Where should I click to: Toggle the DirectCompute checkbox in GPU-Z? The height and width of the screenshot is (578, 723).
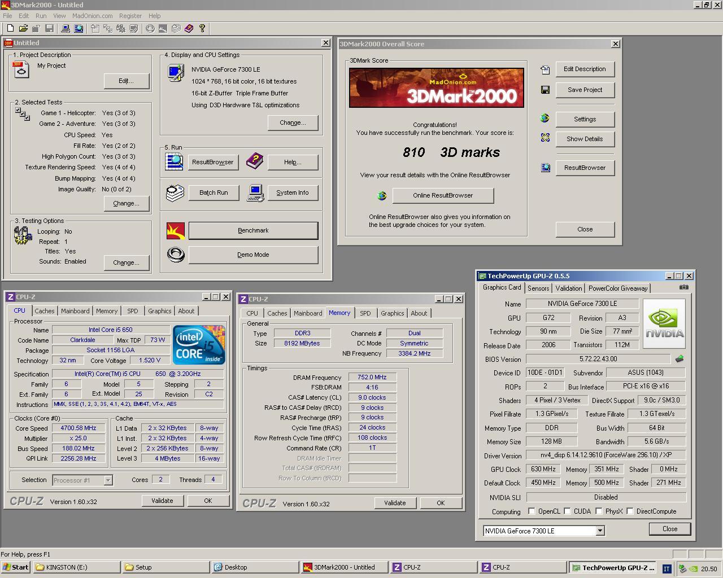630,511
